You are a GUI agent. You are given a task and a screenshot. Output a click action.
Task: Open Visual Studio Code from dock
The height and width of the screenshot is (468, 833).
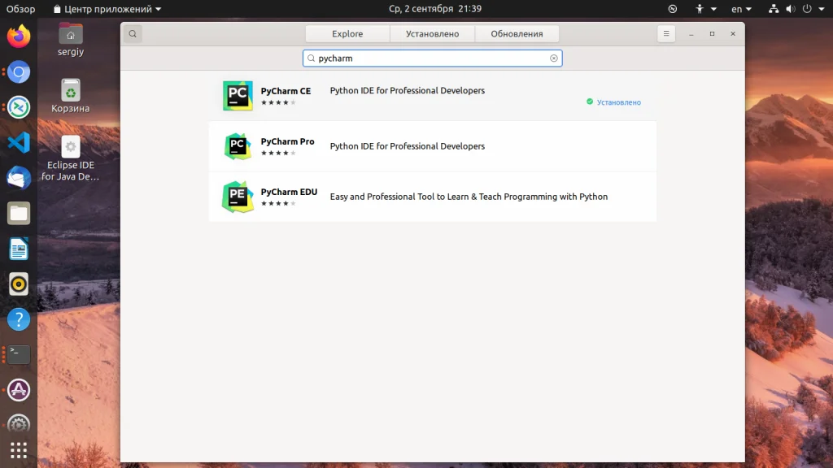tap(19, 142)
